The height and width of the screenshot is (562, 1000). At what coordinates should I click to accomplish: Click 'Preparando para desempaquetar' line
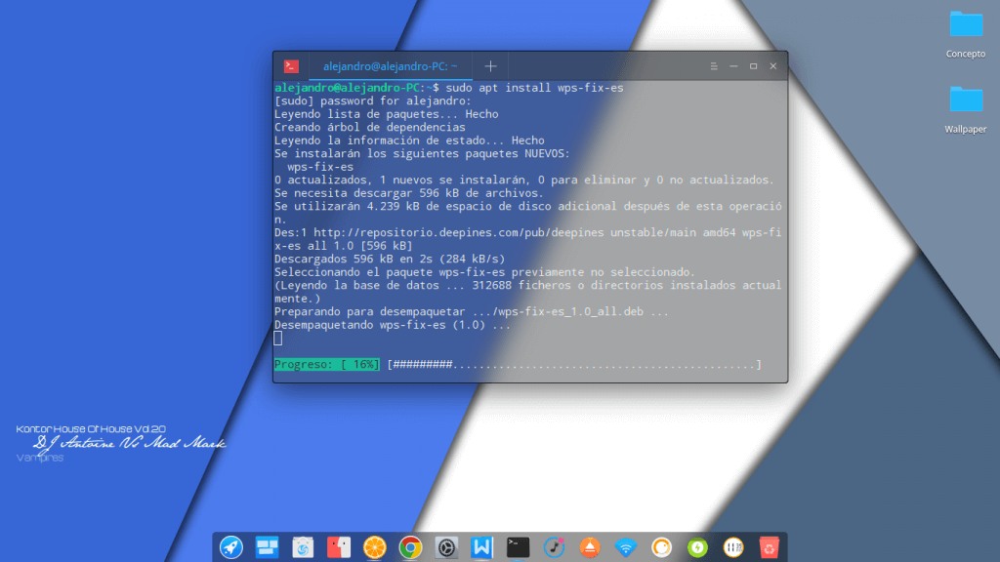pos(472,311)
